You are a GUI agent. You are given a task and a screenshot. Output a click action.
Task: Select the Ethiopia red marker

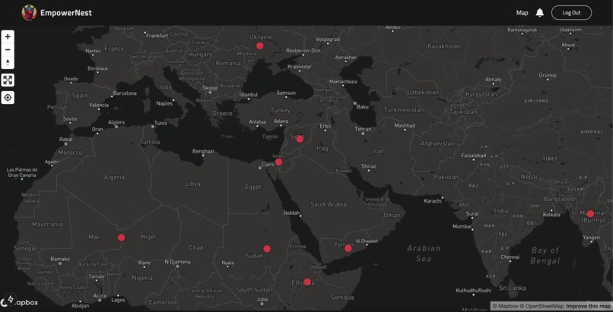click(307, 282)
